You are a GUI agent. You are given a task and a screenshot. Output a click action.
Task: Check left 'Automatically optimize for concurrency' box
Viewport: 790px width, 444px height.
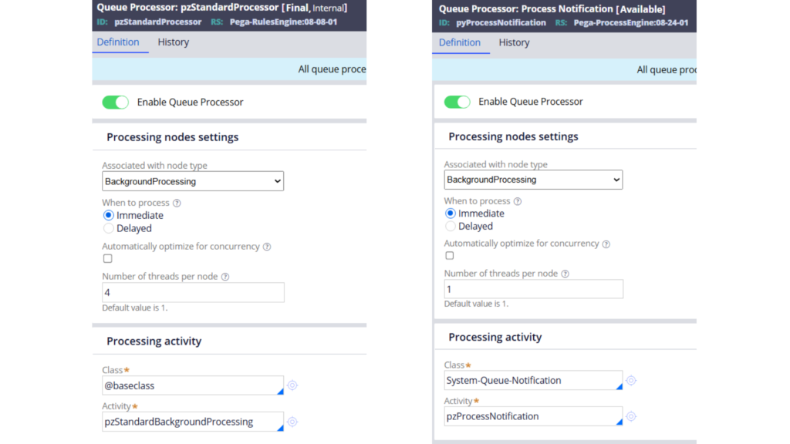(108, 259)
